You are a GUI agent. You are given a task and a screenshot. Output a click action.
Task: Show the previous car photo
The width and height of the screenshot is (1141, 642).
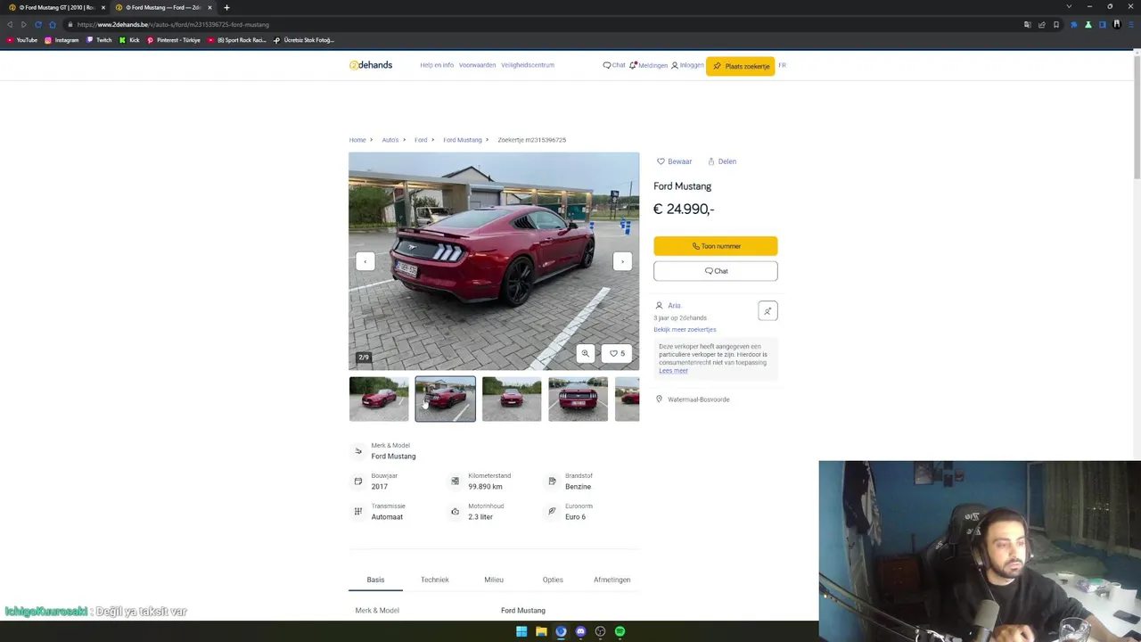365,261
